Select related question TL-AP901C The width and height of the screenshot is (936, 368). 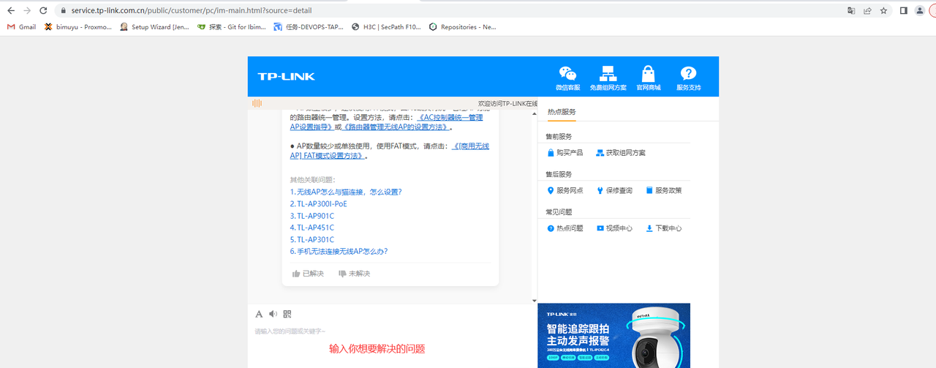tap(312, 216)
